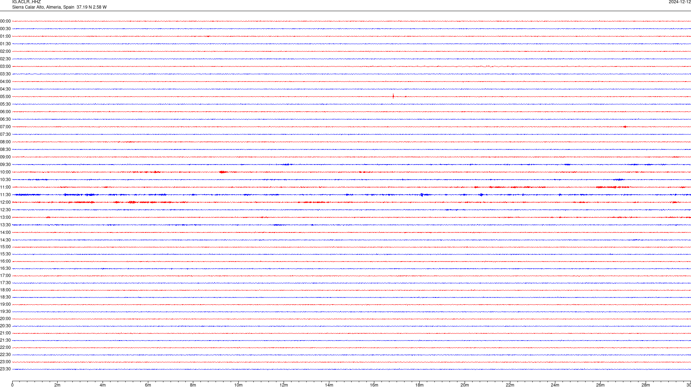Select the 13:00 time row label
691x388 pixels.
pos(5,217)
